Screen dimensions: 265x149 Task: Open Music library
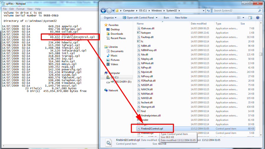tap(114, 55)
